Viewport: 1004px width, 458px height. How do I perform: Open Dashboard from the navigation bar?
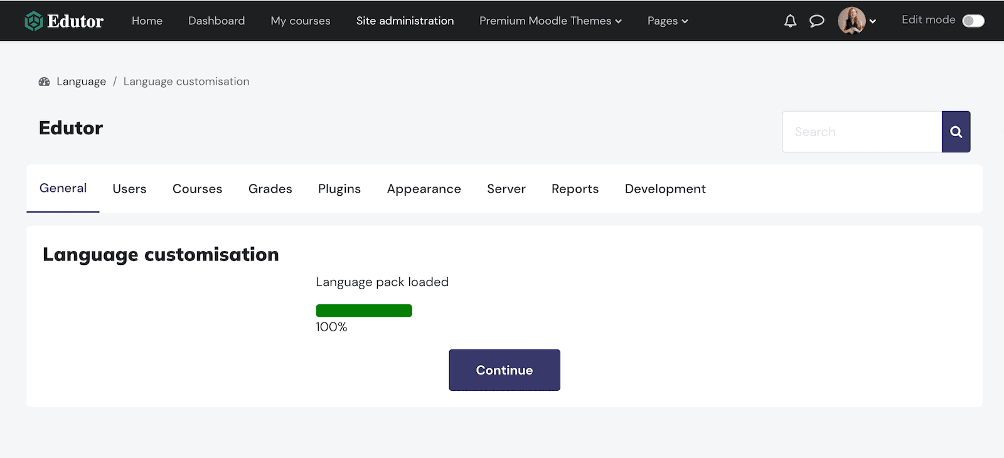[216, 21]
